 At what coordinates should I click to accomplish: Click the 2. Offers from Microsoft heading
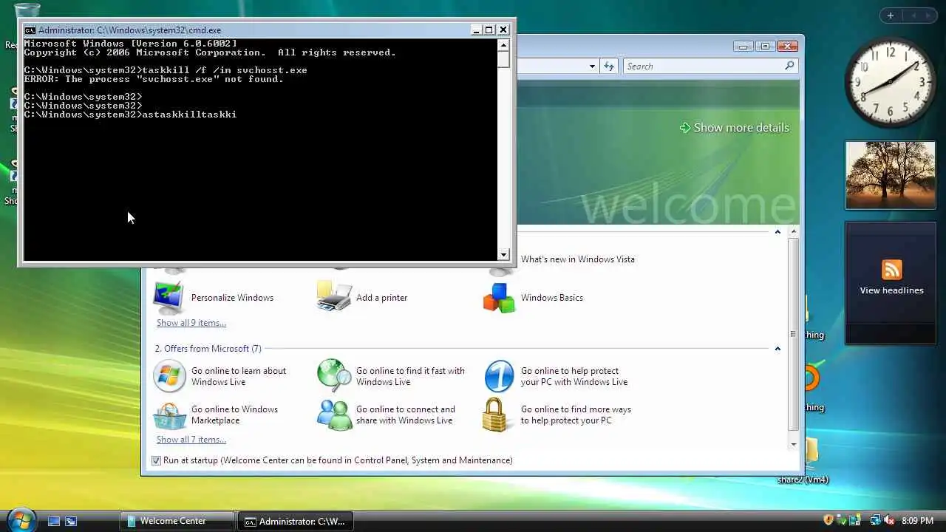click(208, 349)
